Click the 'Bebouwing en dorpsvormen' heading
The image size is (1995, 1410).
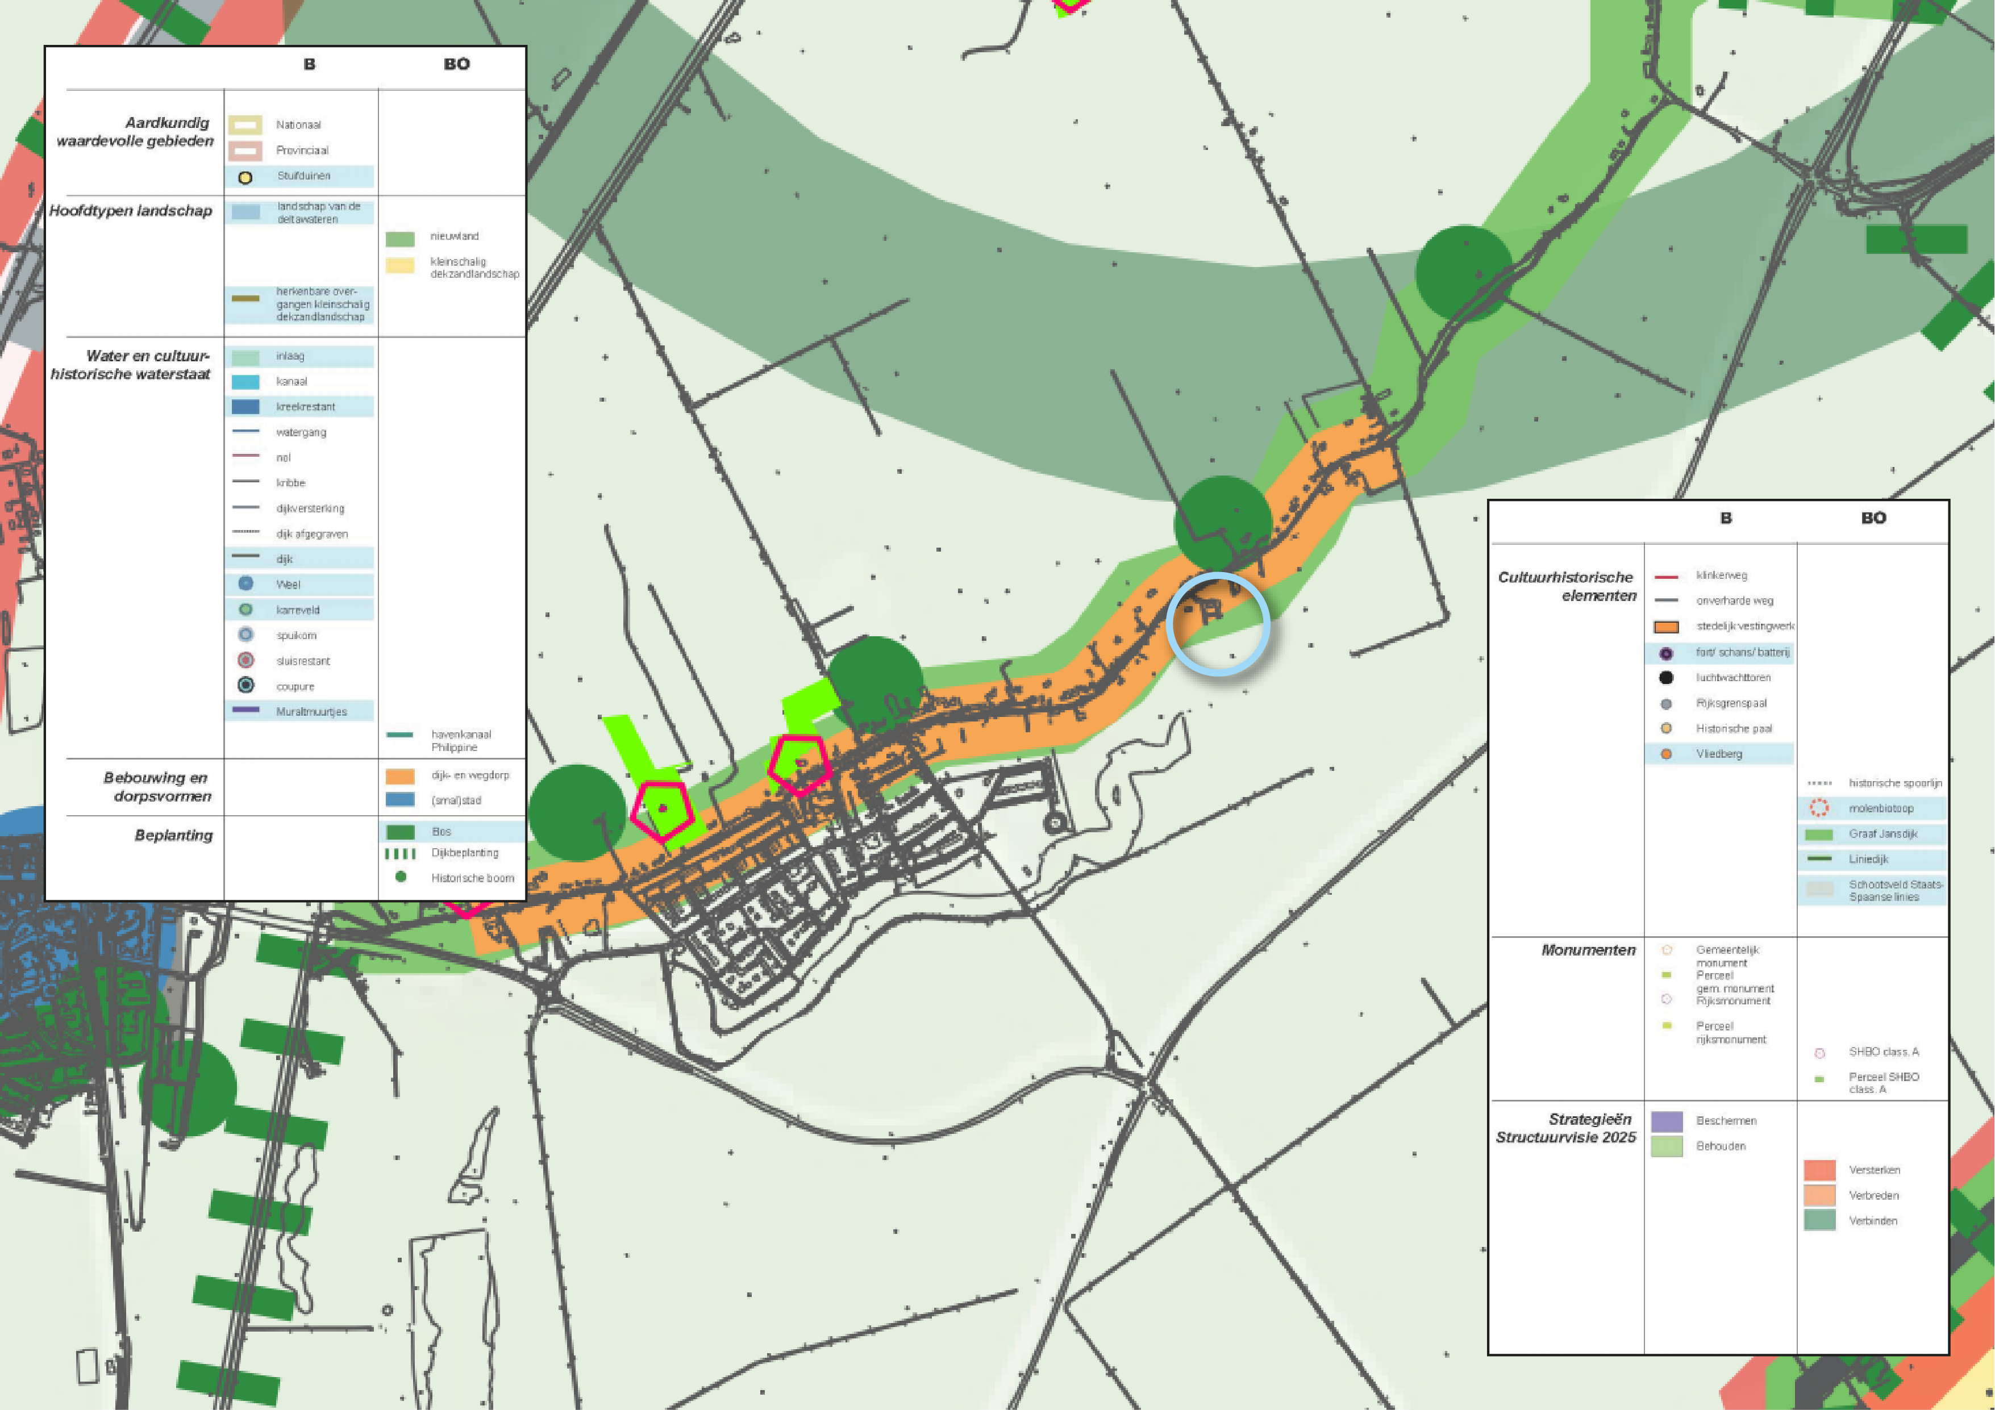click(157, 787)
